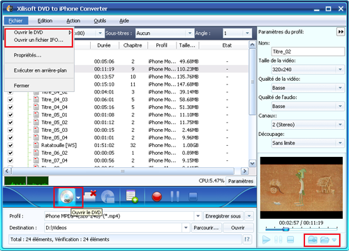
Task: Expand the snapshot options arrow under preview
Action: tap(334, 240)
